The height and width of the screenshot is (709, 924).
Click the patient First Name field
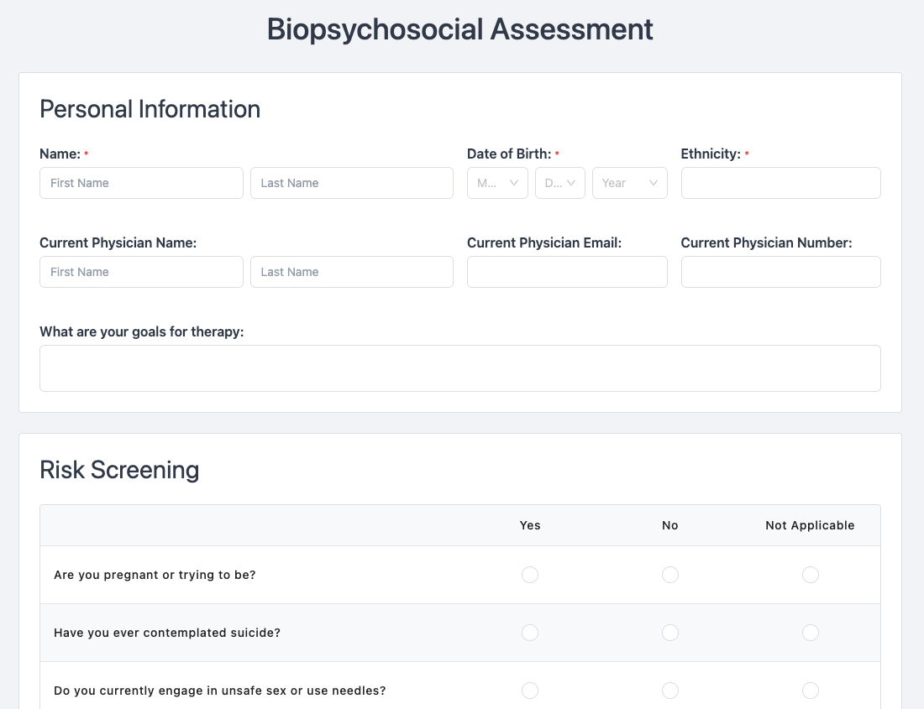coord(141,183)
